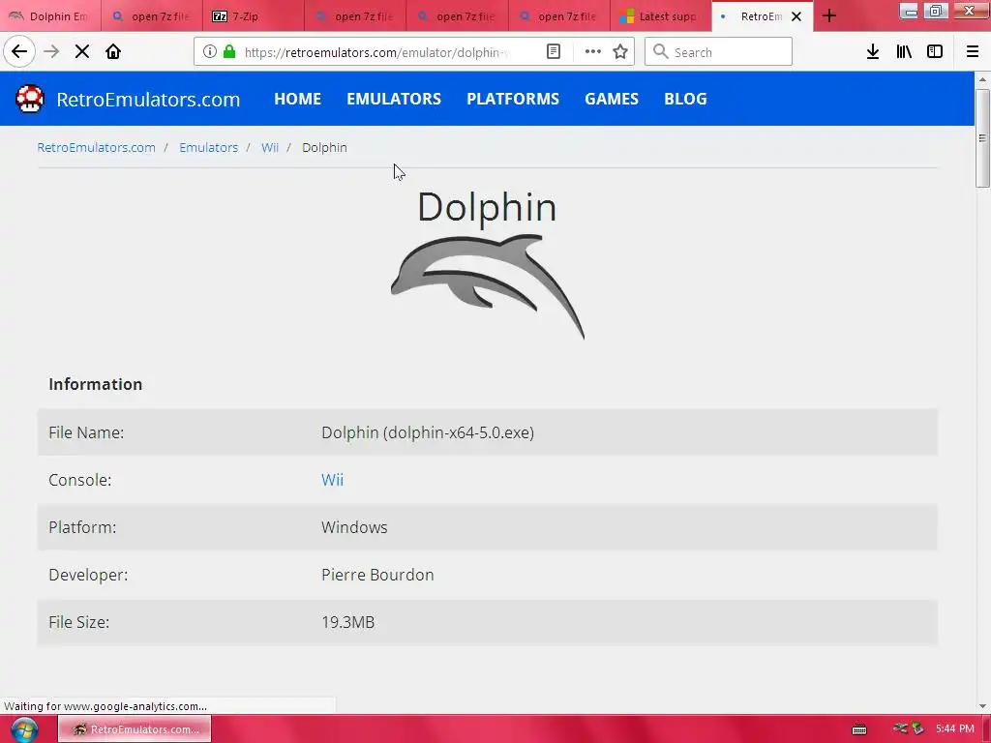Image resolution: width=991 pixels, height=743 pixels.
Task: Open the Wii console link in table
Action: 333,480
